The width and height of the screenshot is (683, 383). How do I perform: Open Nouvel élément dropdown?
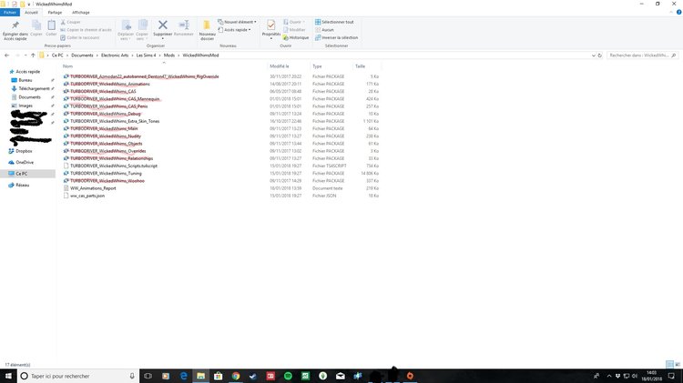pos(237,22)
